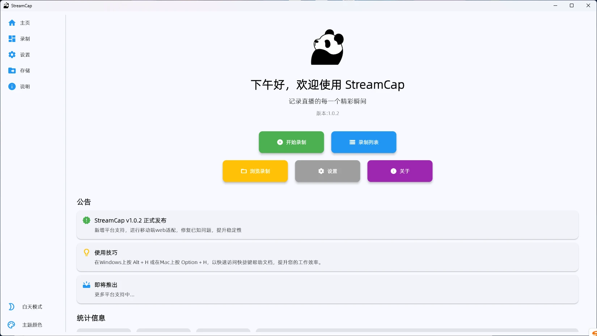The image size is (597, 336).
Task: Click the StreamCap title bar panda icon
Action: tap(6, 5)
